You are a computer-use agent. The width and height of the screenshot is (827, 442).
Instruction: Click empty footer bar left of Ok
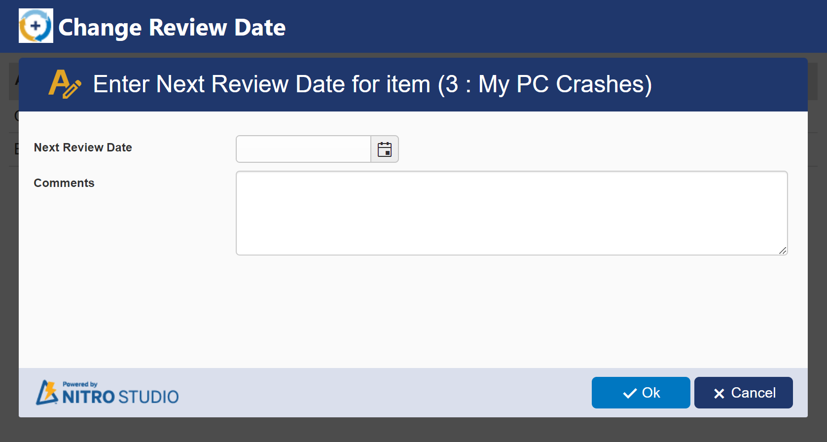coord(385,393)
